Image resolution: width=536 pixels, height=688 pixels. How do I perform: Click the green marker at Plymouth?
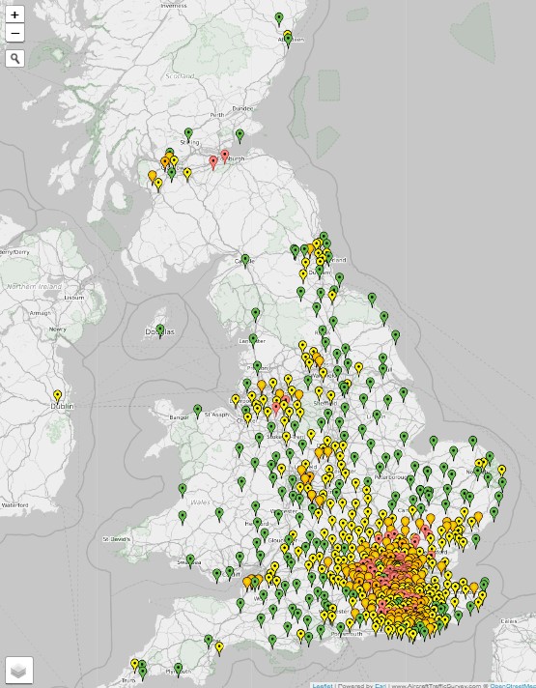178,669
